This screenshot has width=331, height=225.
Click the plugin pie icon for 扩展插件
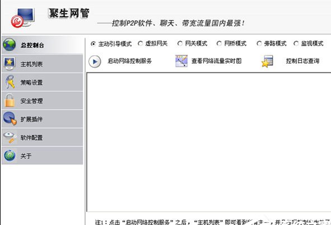10,119
